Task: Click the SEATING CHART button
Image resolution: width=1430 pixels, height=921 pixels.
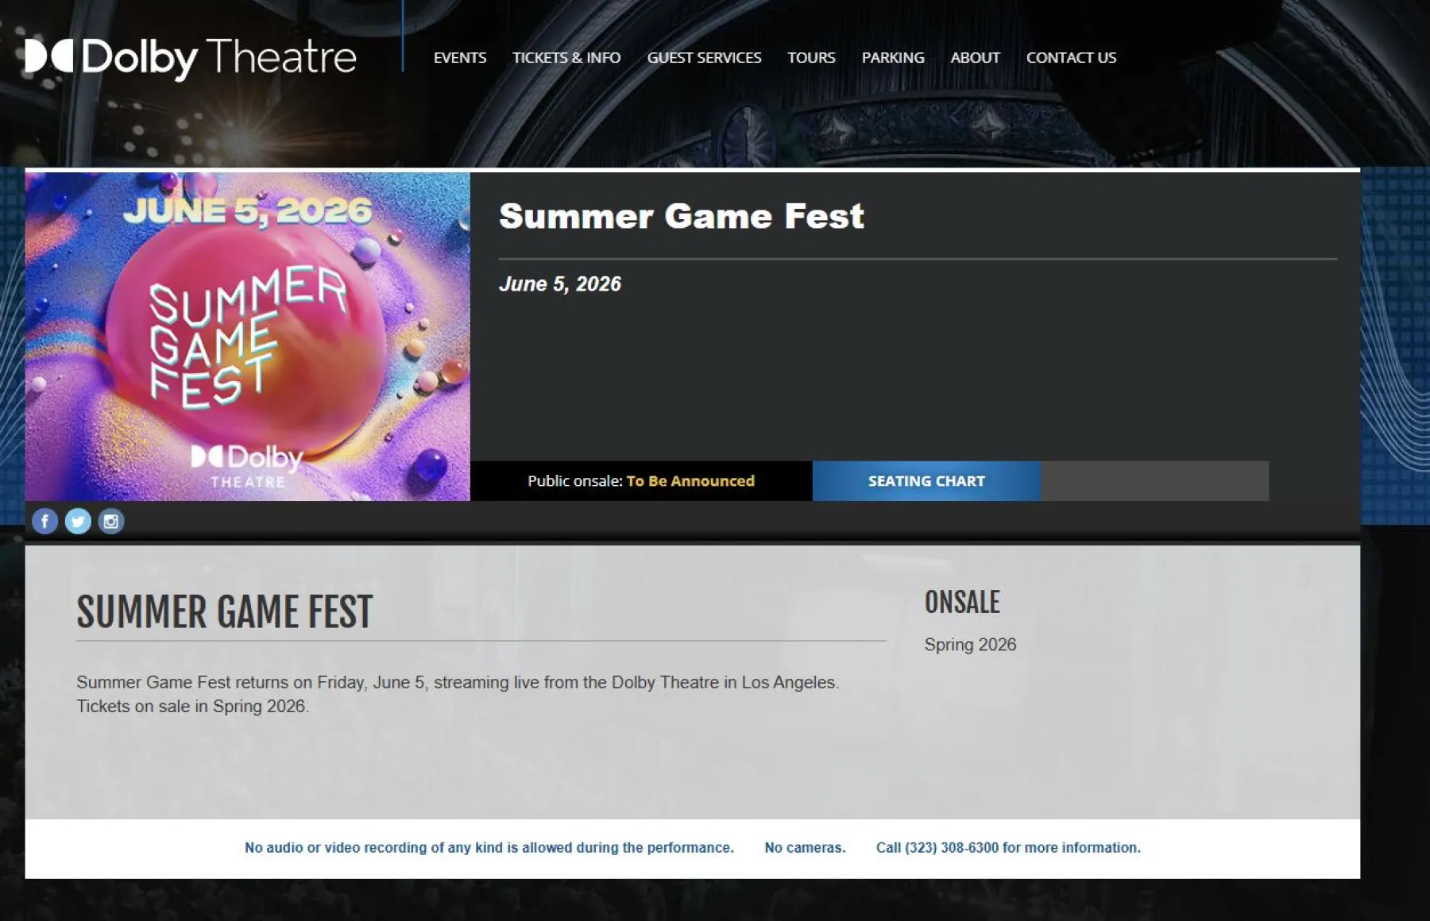Action: click(x=926, y=480)
